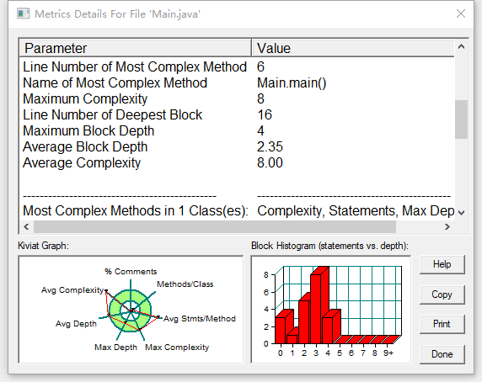Select the Name of Most Complex Method row

click(x=237, y=82)
